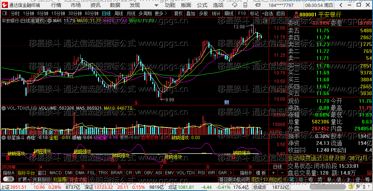This screenshot has height=191, width=373.
Task: Select the VOL-TDX indicator tab
Action: 186,173
